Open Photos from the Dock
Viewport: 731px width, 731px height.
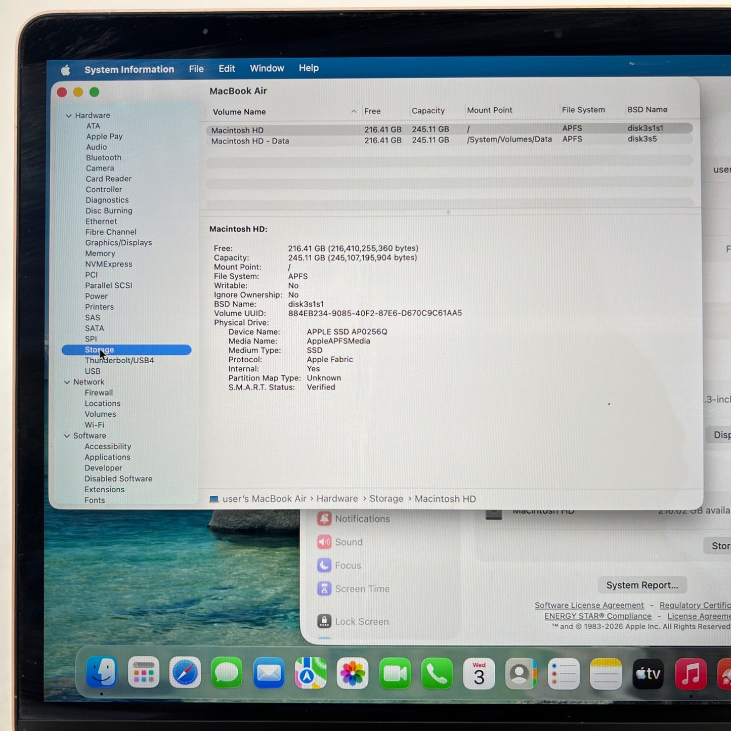353,673
